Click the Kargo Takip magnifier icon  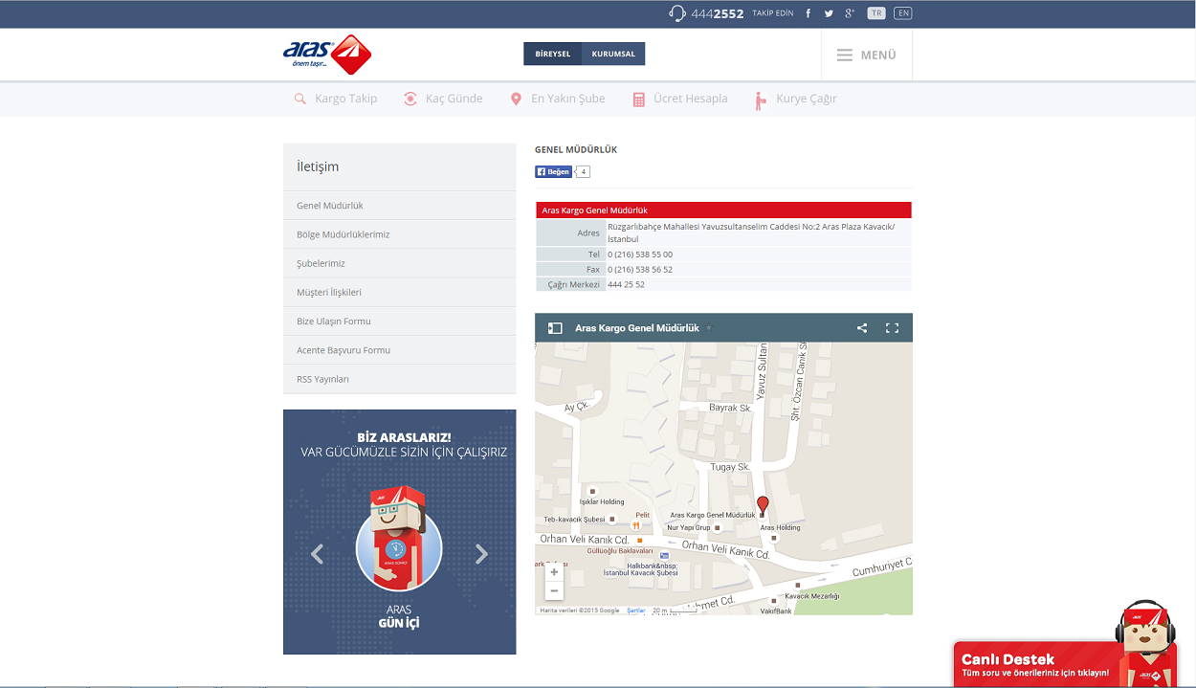pos(299,99)
